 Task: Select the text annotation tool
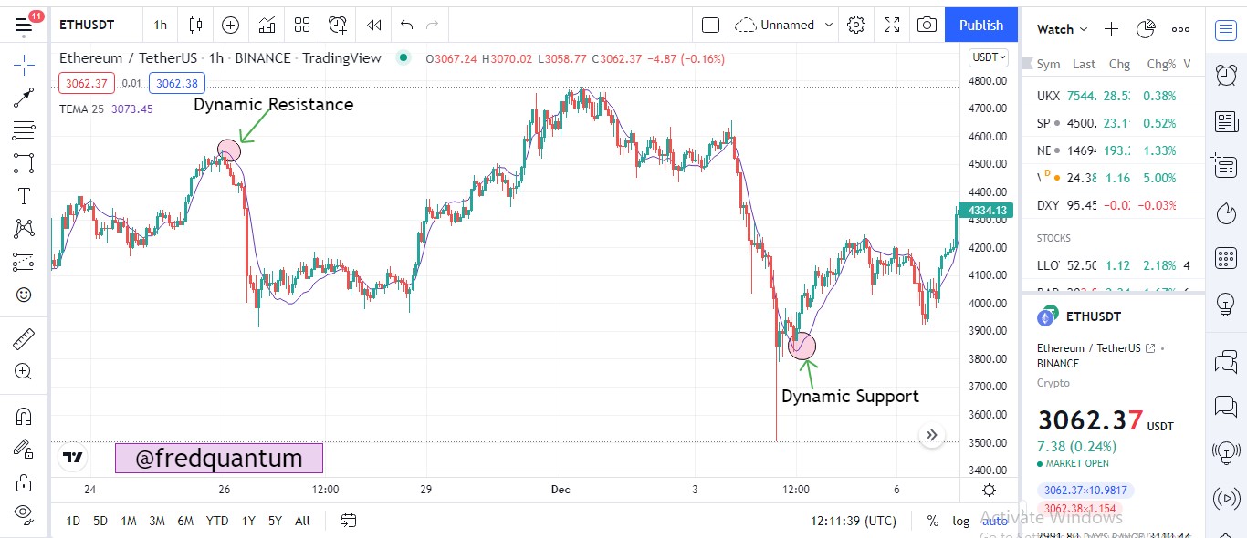24,196
